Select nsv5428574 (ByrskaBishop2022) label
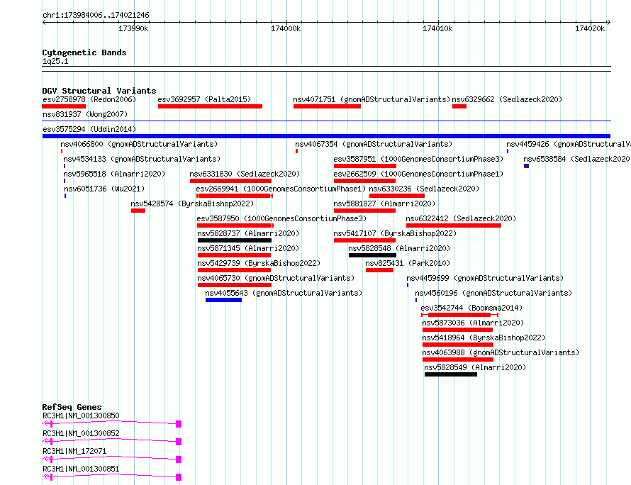631x485 pixels. point(192,204)
